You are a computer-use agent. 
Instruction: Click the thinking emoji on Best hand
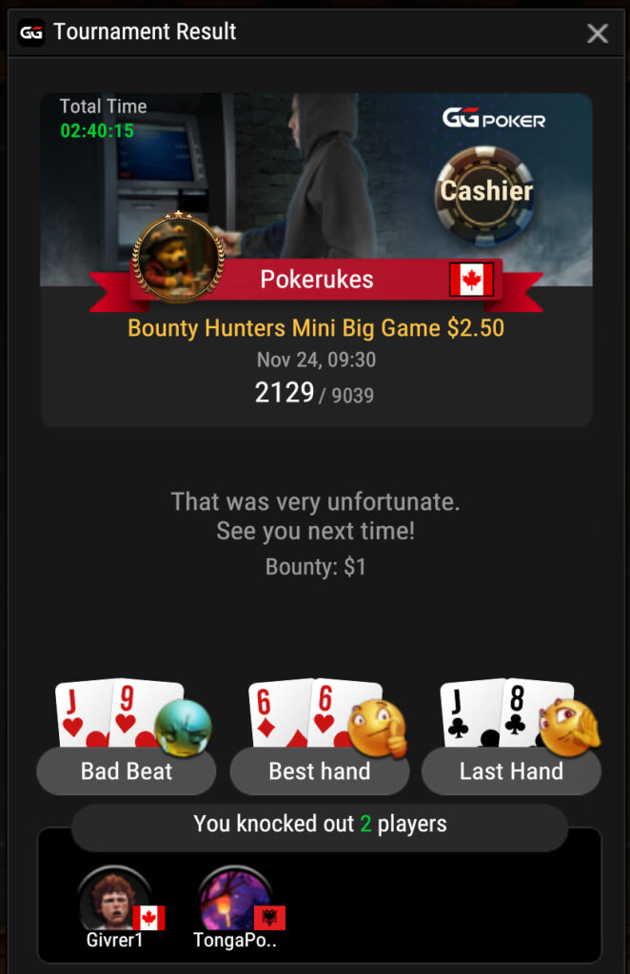click(377, 729)
